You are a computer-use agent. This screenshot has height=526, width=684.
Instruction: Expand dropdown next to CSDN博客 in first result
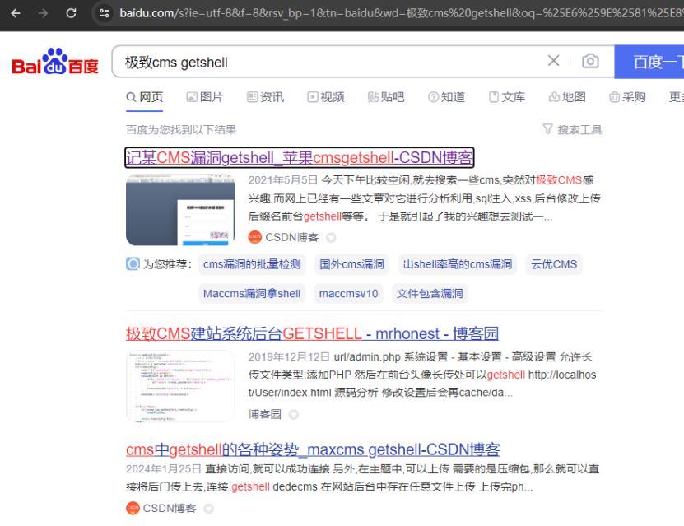point(331,238)
